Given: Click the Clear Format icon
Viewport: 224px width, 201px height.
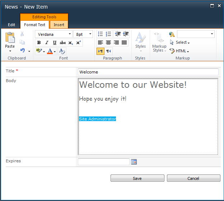Looking at the screenshot, I should click(x=62, y=51).
